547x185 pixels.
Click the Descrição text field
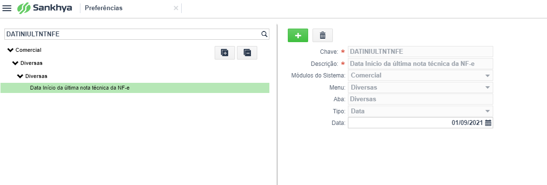coord(421,63)
